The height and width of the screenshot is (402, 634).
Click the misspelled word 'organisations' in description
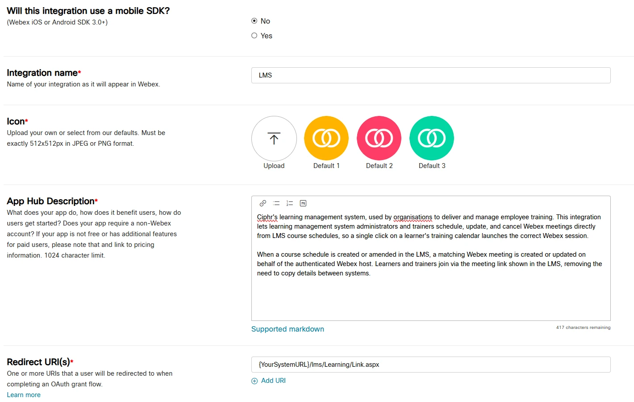click(413, 217)
